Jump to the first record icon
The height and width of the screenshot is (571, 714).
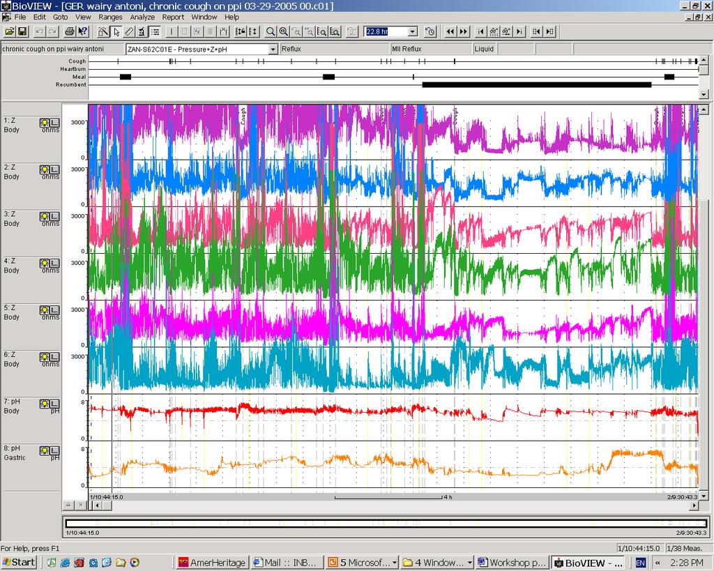tap(480, 31)
